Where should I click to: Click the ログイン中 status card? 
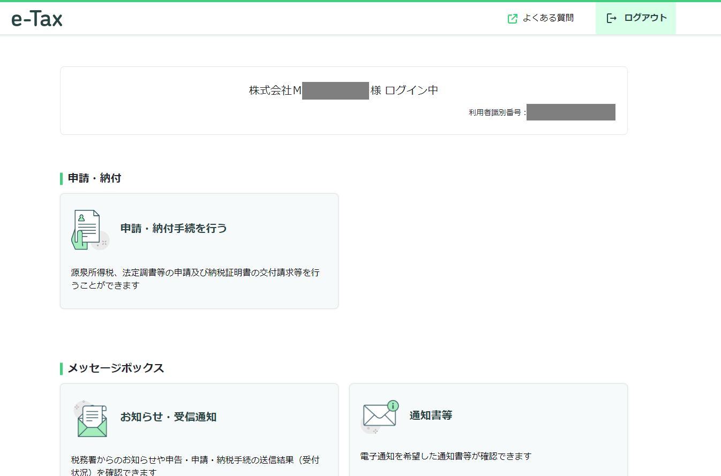[x=343, y=100]
